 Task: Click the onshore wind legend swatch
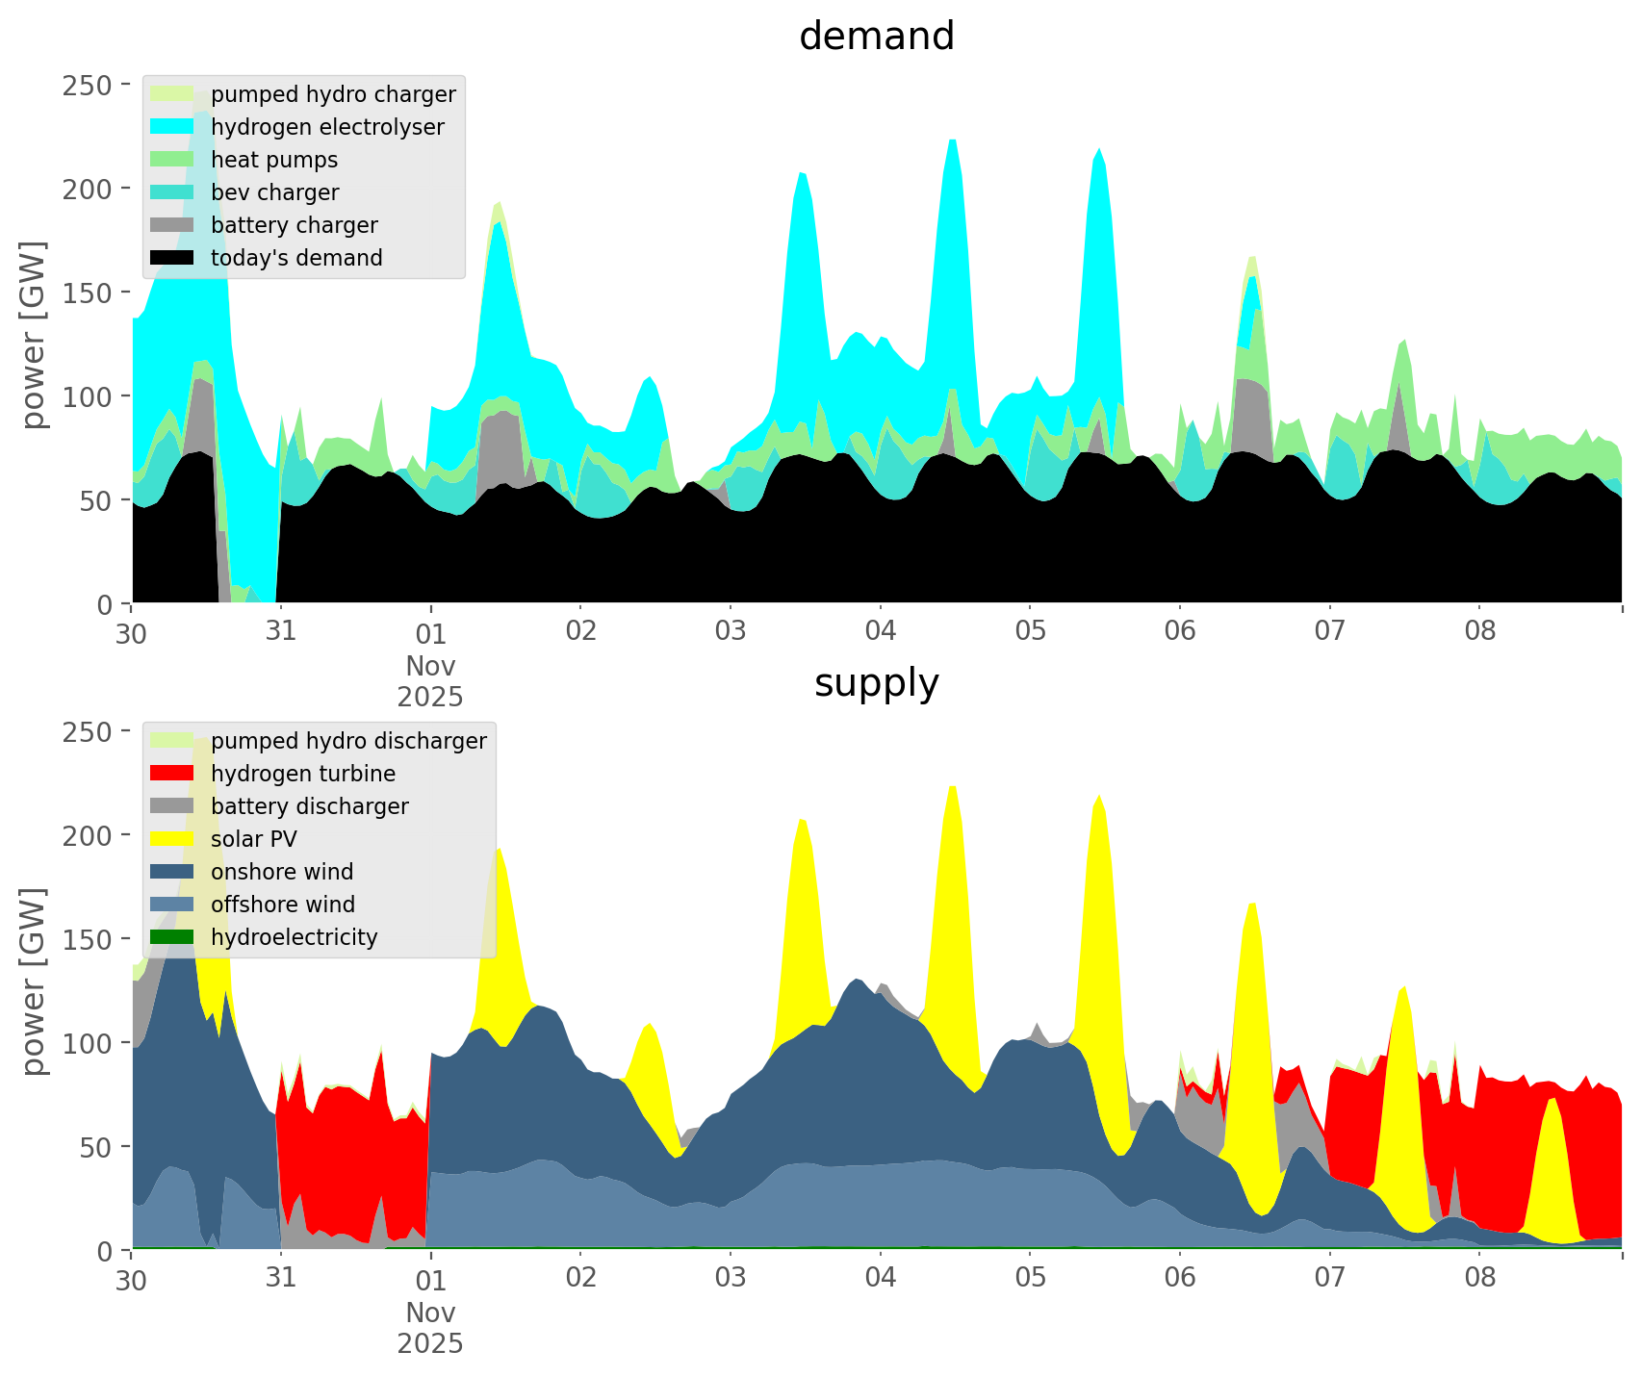pyautogui.click(x=172, y=872)
